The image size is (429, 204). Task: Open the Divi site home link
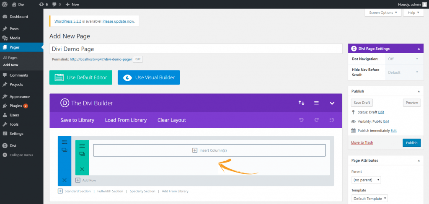(18, 4)
